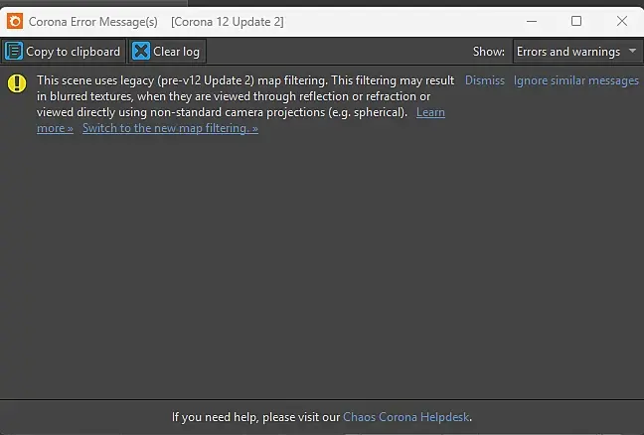Open the Learn more link

click(x=430, y=112)
